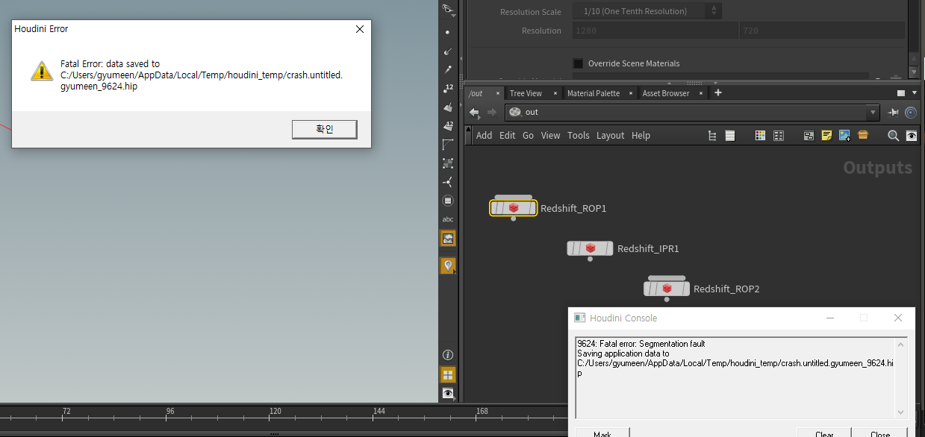The width and height of the screenshot is (925, 437).
Task: Close the Houdini Error dialog
Action: coord(359,29)
